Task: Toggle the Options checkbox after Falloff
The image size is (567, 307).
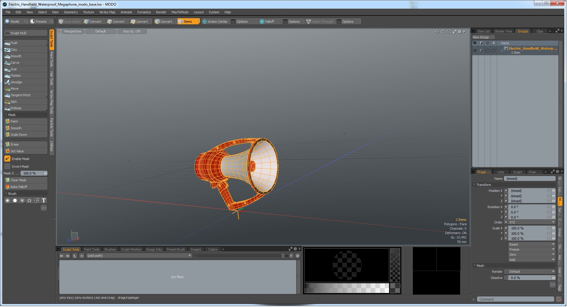Action: (x=286, y=22)
